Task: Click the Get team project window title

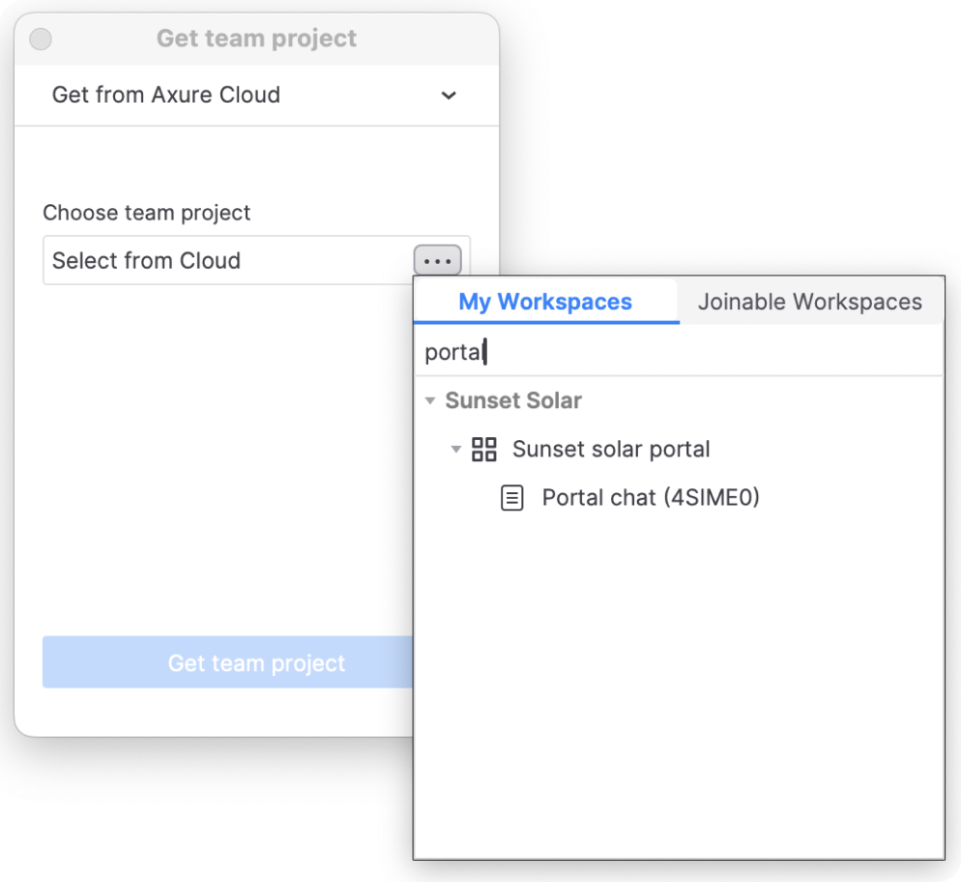Action: [x=256, y=40]
